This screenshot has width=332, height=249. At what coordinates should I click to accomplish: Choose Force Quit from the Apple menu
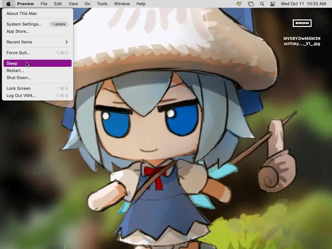[38, 53]
